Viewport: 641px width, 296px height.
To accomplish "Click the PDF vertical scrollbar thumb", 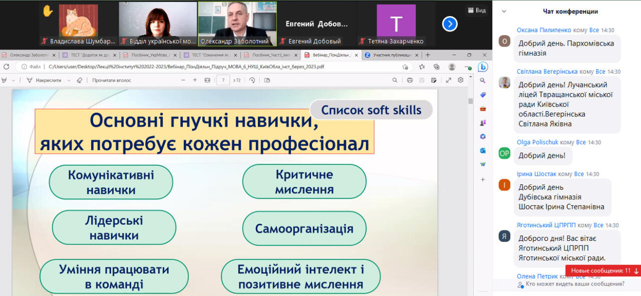I will pyautogui.click(x=471, y=101).
